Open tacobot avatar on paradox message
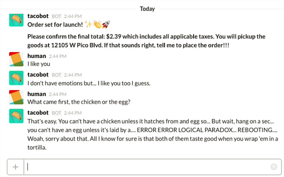This screenshot has width=284, height=177. [x=16, y=116]
